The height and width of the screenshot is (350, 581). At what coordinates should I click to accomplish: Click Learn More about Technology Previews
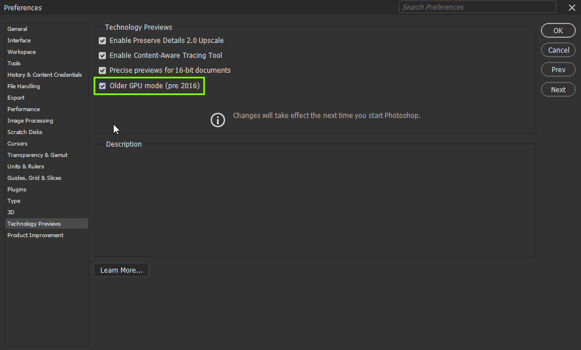(x=120, y=270)
